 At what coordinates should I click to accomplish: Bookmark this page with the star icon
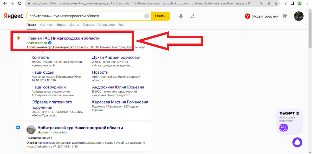click(x=276, y=4)
